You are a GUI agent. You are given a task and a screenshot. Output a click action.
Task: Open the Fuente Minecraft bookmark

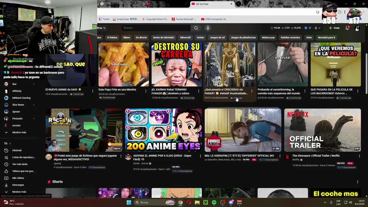(184, 19)
